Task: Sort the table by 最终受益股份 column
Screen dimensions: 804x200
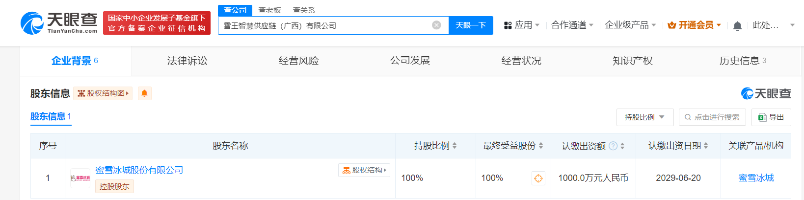Action: [541, 146]
